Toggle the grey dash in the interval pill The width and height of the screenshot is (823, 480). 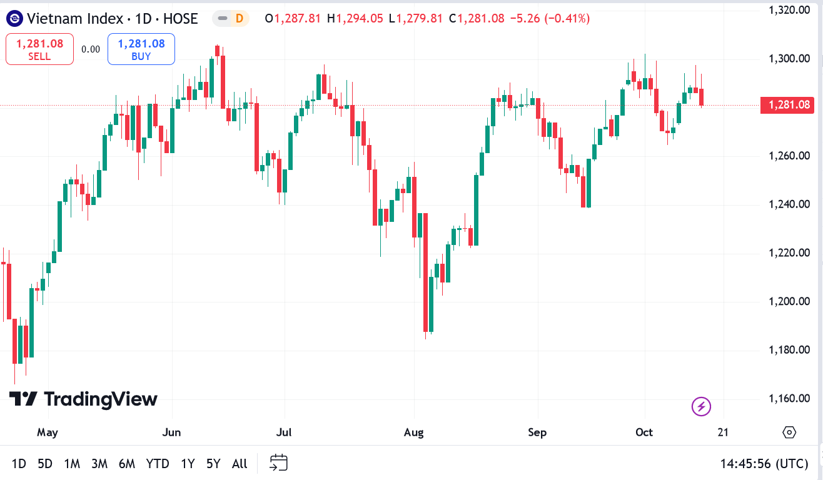point(222,19)
